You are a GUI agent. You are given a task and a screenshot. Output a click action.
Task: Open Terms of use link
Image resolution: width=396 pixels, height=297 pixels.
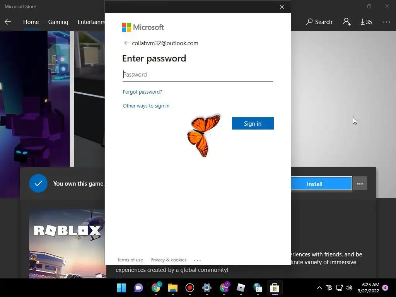(130, 259)
